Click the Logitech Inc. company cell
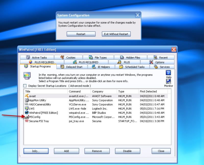This screenshot has height=165, width=204. [100, 109]
